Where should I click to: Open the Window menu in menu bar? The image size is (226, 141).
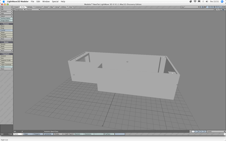46,1
